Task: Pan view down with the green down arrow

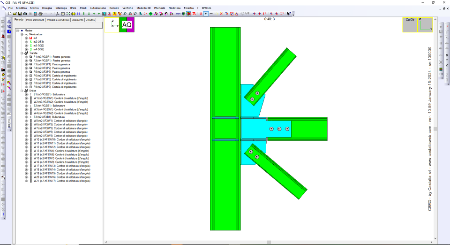Action: (89, 14)
